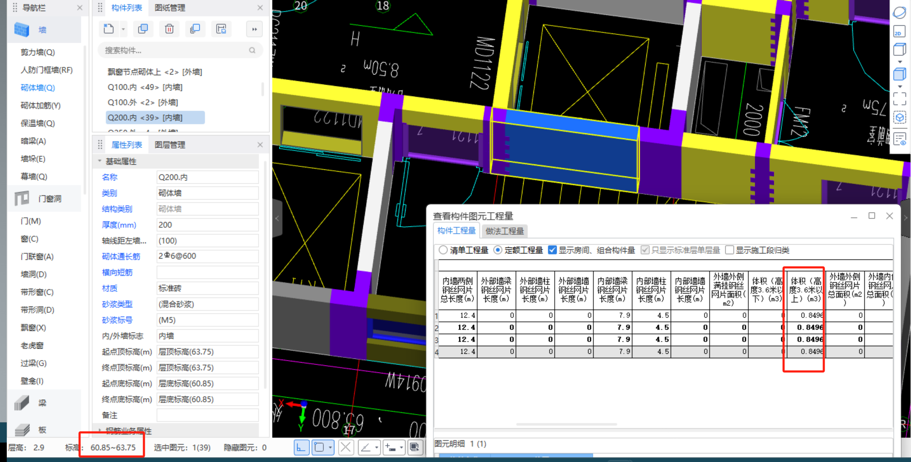Click the copy component icon
This screenshot has width=911, height=462.
(143, 29)
